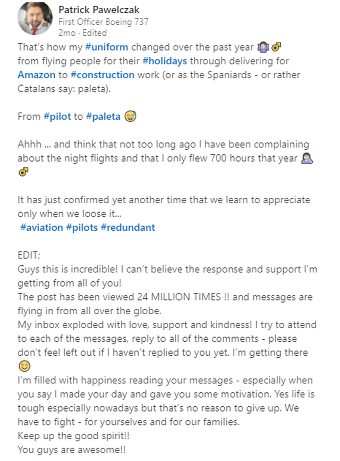Click the smiling face emoji below 'don't feel'
Viewport: 340px width, 461px height.
[x=24, y=366]
